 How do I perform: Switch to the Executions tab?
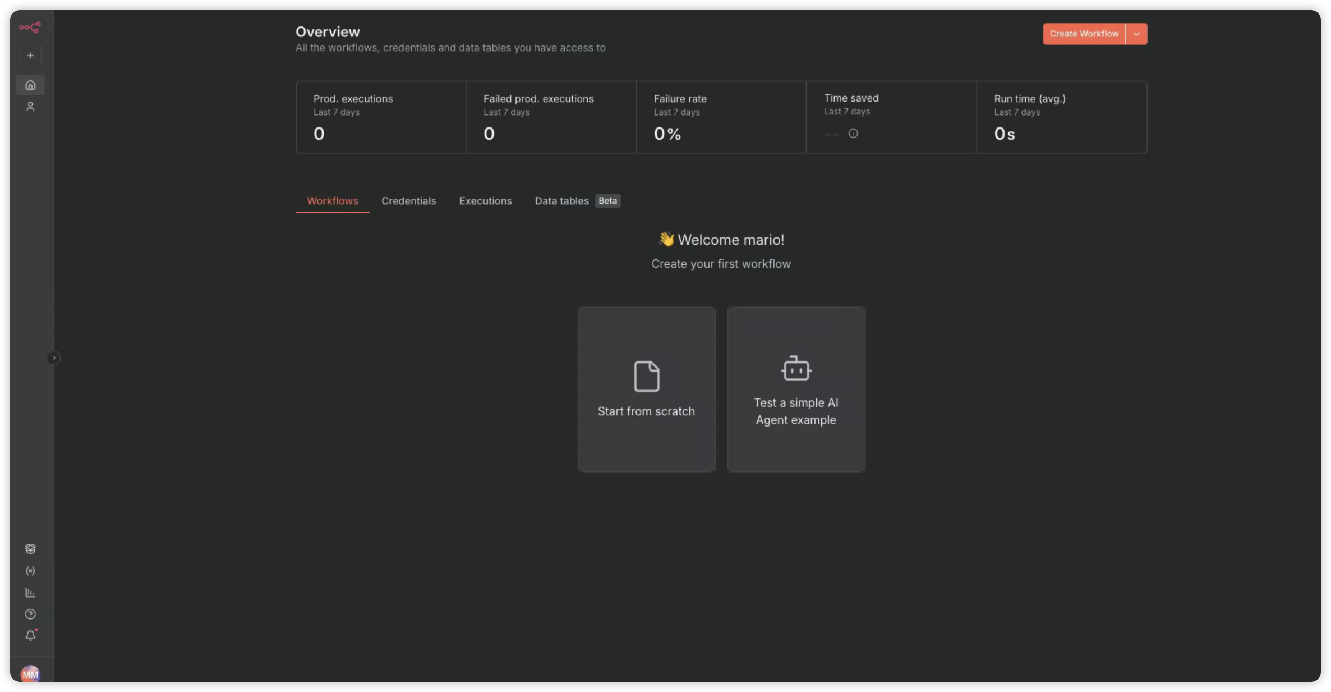(485, 201)
